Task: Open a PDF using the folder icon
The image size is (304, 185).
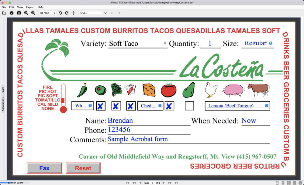Action: 4,13
